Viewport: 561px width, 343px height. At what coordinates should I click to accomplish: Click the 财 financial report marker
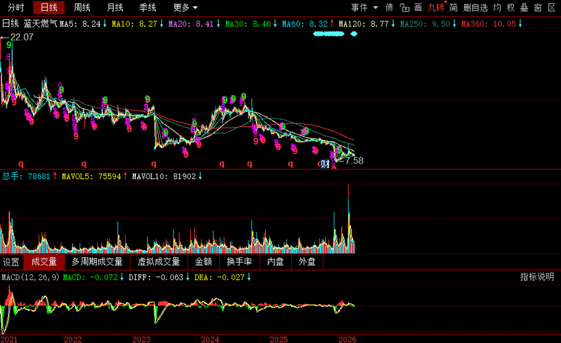pyautogui.click(x=325, y=164)
